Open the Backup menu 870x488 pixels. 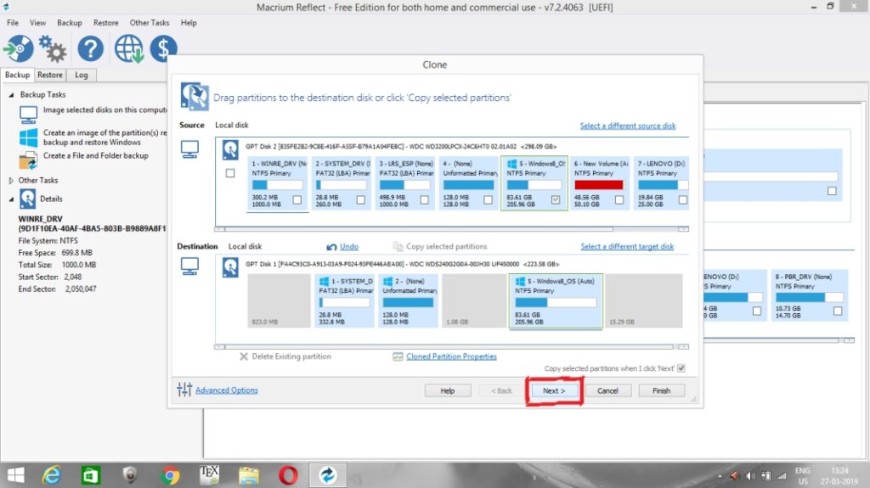[70, 23]
